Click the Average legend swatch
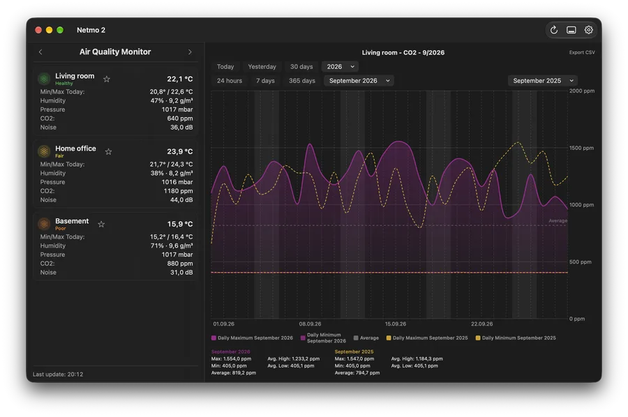Screen dimensions: 628x417 356,338
